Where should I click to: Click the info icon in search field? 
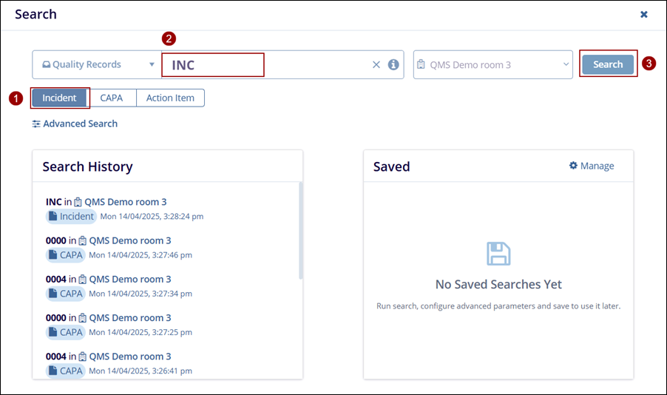[x=393, y=65]
